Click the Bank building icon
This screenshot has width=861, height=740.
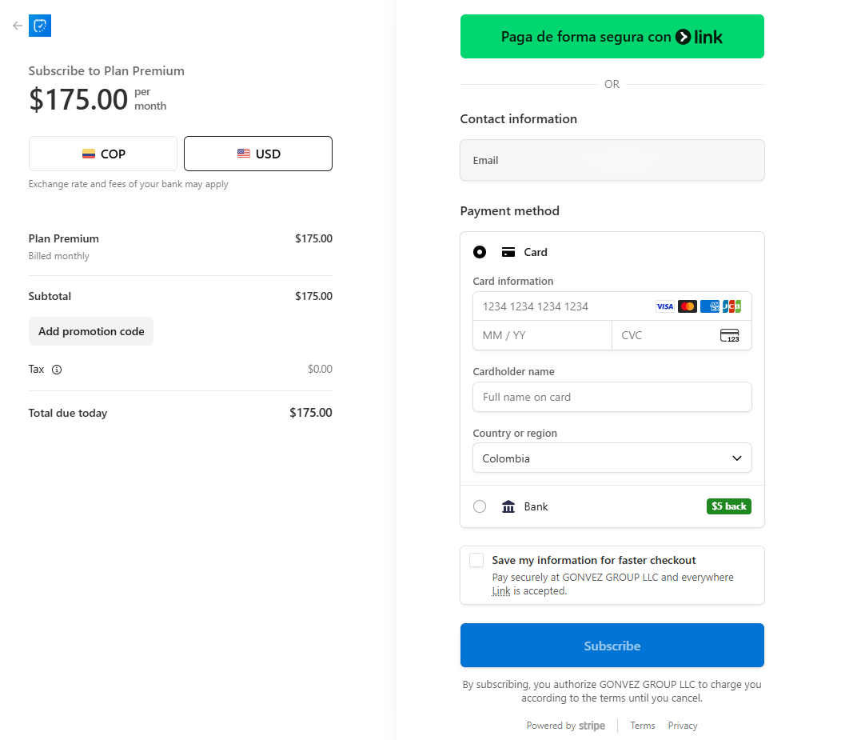[508, 506]
